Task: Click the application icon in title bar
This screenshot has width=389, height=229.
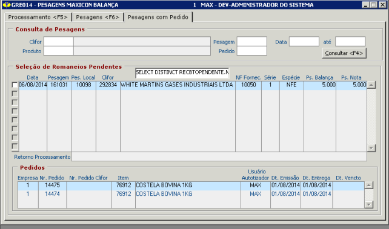Action: (7, 5)
